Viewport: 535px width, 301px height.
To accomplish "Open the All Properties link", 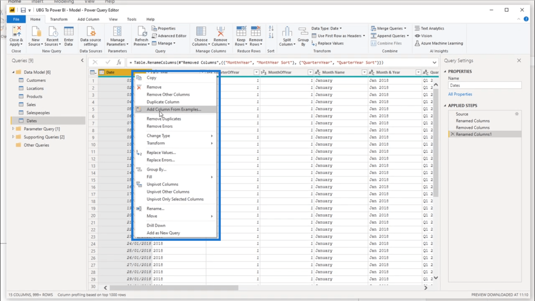I will click(460, 94).
